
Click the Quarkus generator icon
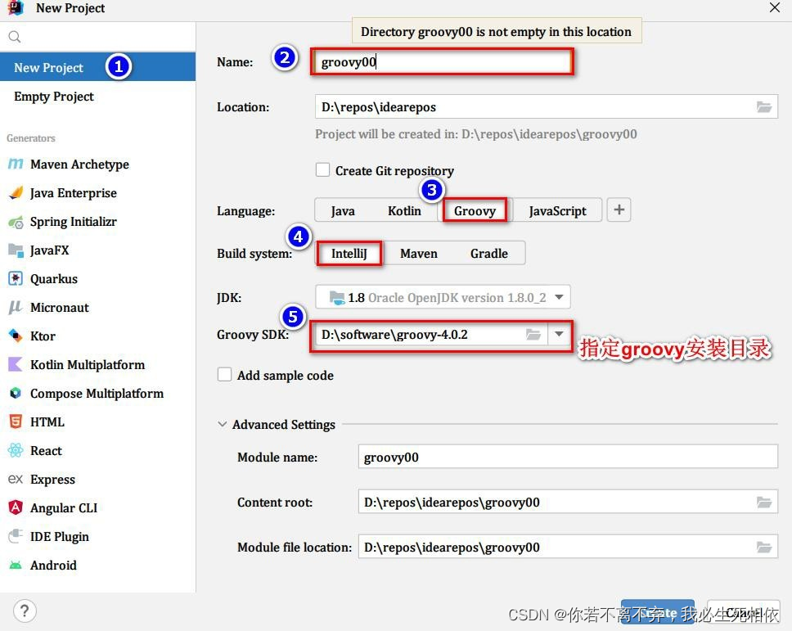point(16,278)
